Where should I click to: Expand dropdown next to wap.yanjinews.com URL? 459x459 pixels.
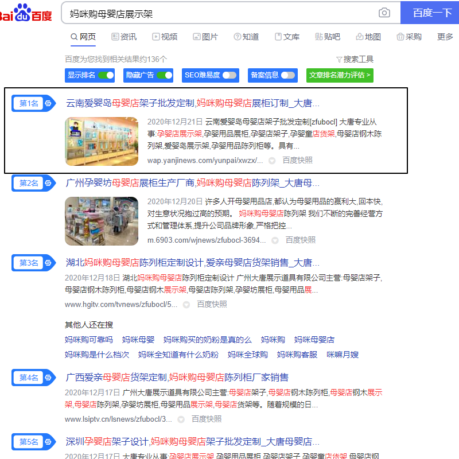pyautogui.click(x=272, y=161)
